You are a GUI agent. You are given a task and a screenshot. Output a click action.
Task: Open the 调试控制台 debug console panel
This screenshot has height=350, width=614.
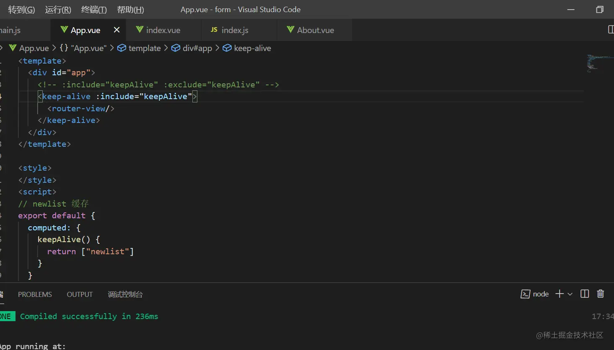(125, 294)
